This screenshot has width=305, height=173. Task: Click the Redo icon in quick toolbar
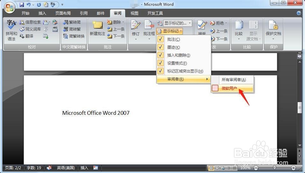[39, 4]
